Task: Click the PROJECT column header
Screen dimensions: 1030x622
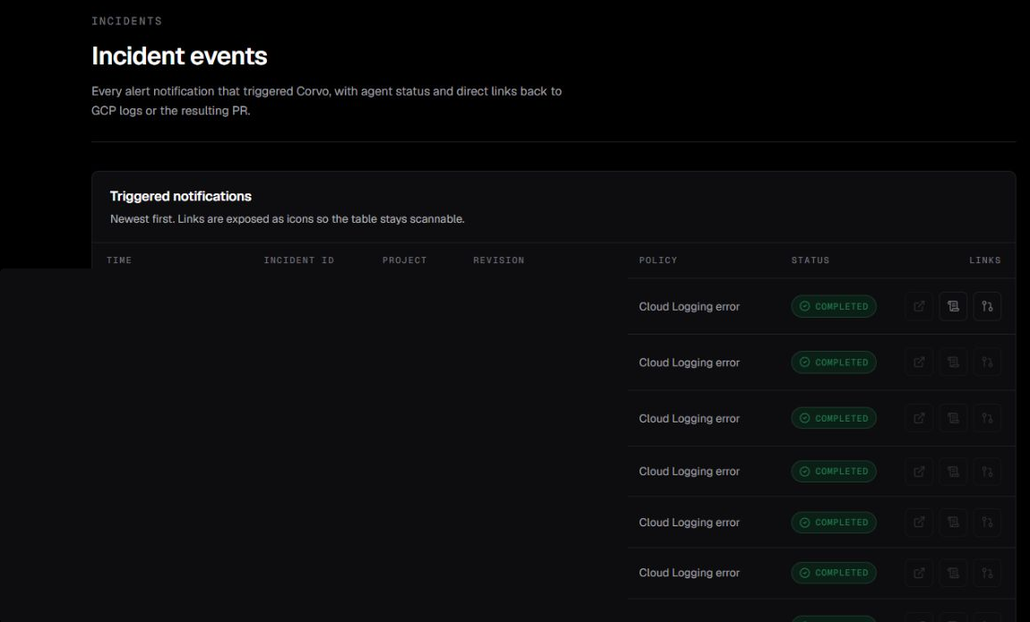Action: pos(405,260)
